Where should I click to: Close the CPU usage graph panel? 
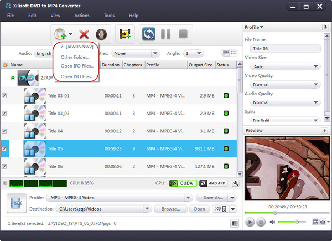tap(6, 183)
